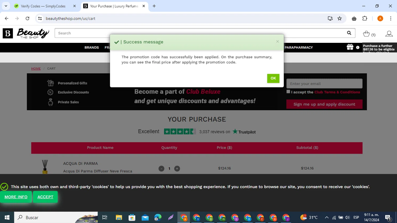Image resolution: width=397 pixels, height=223 pixels.
Task: Click the Exclusive Discounts icon
Action: pos(50,92)
